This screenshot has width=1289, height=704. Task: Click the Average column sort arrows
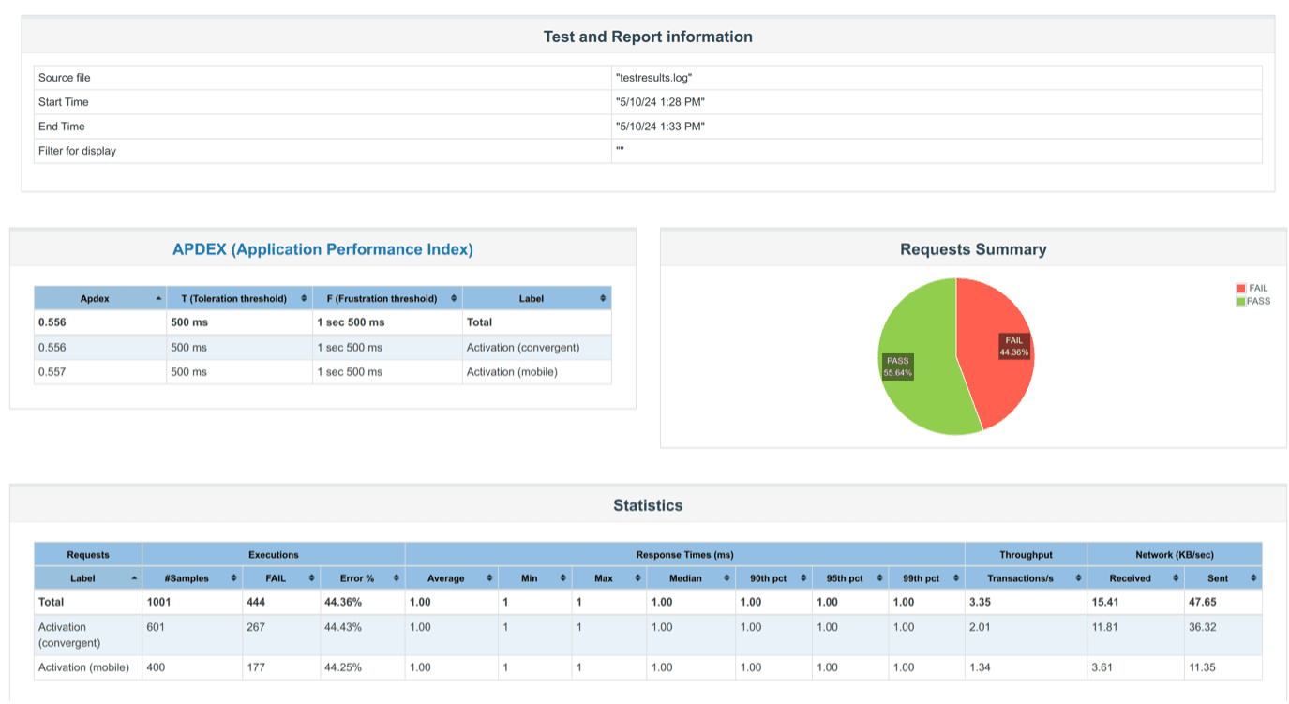coord(487,578)
